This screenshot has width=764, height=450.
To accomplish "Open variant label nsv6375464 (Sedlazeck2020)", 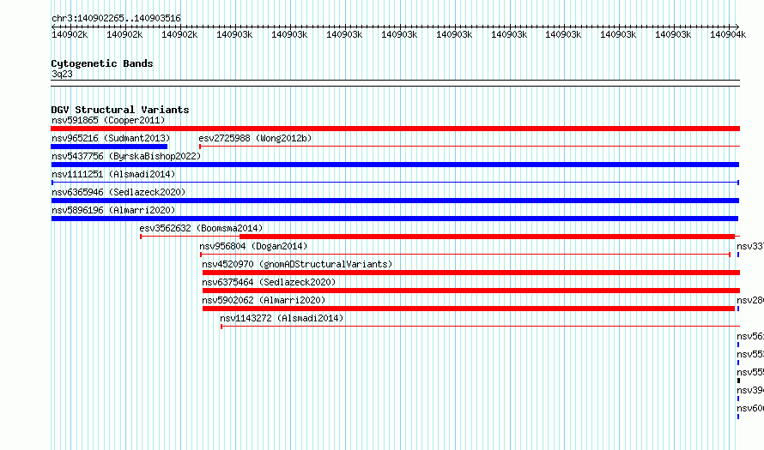I will click(x=269, y=282).
